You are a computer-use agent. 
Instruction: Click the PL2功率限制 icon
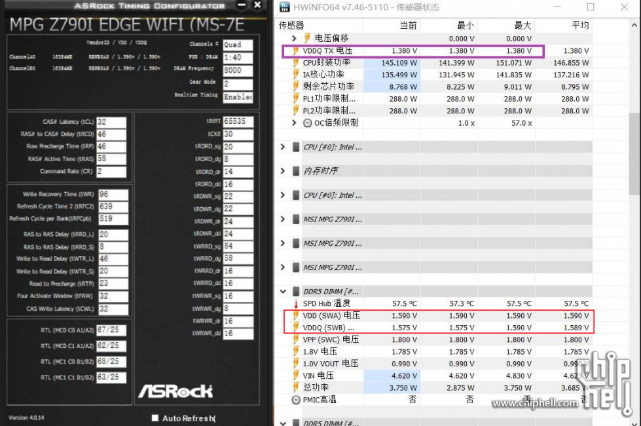[295, 111]
